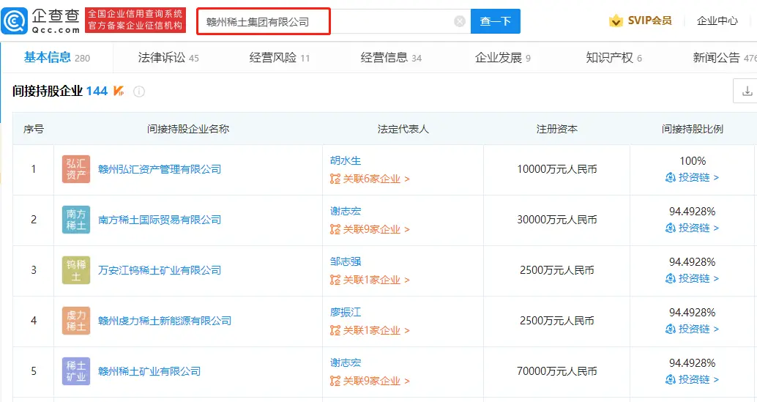Screen dimensions: 757x402
Task: Click the info icon near 间接持股企业
Action: tap(139, 92)
